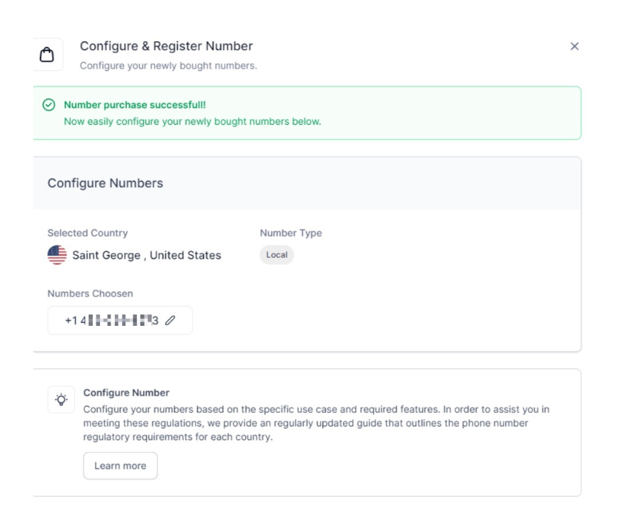Click the chosen phone number field
This screenshot has height=510, width=637.
[x=112, y=320]
